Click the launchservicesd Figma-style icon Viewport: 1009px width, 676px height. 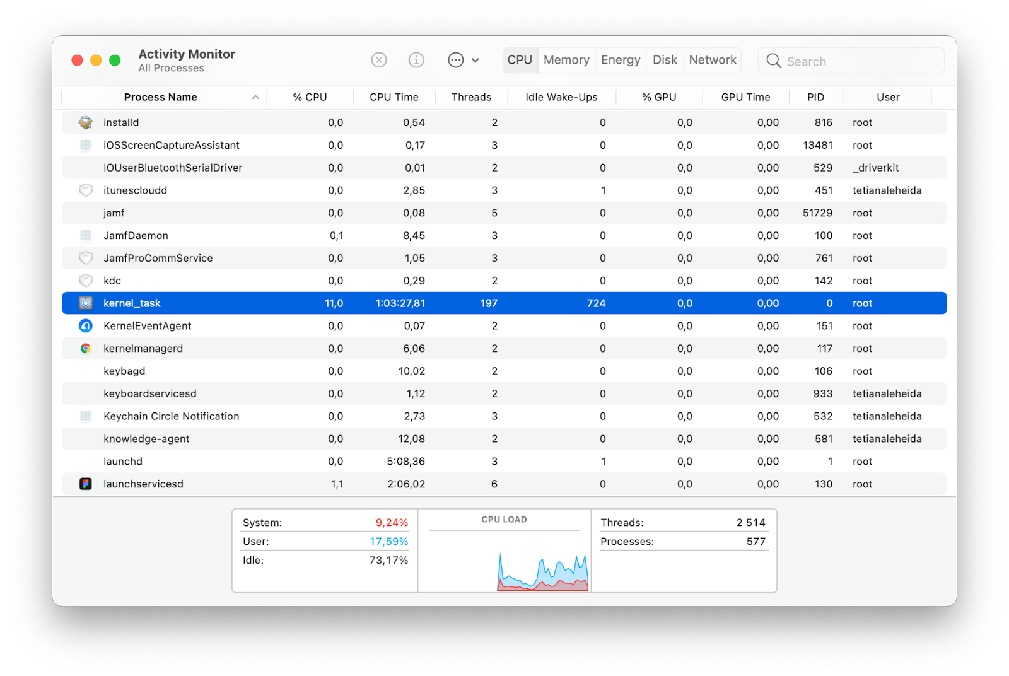86,484
